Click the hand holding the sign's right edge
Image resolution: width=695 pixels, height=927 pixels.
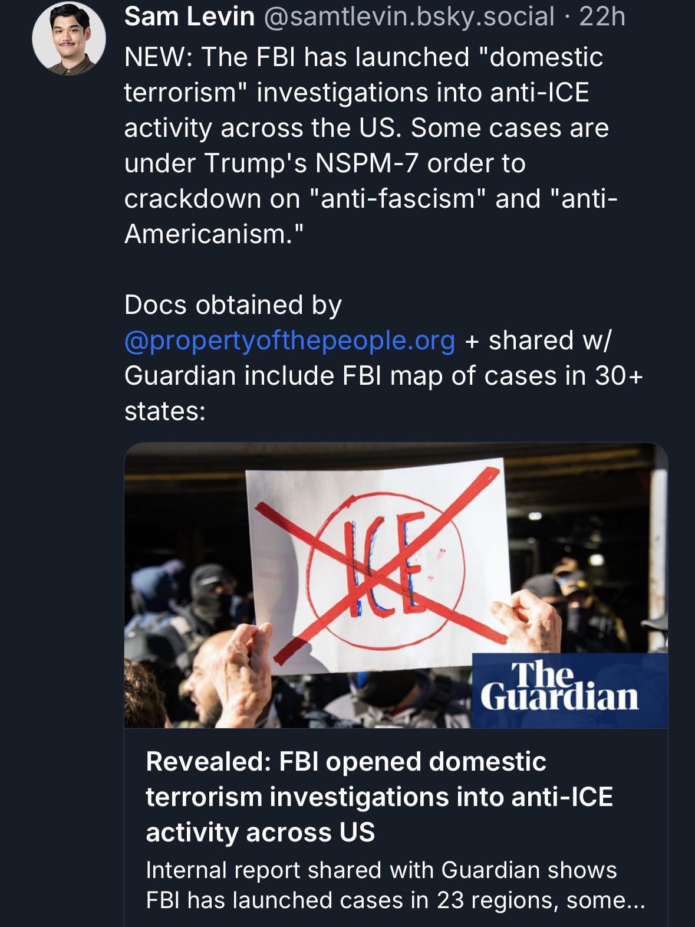tap(533, 620)
